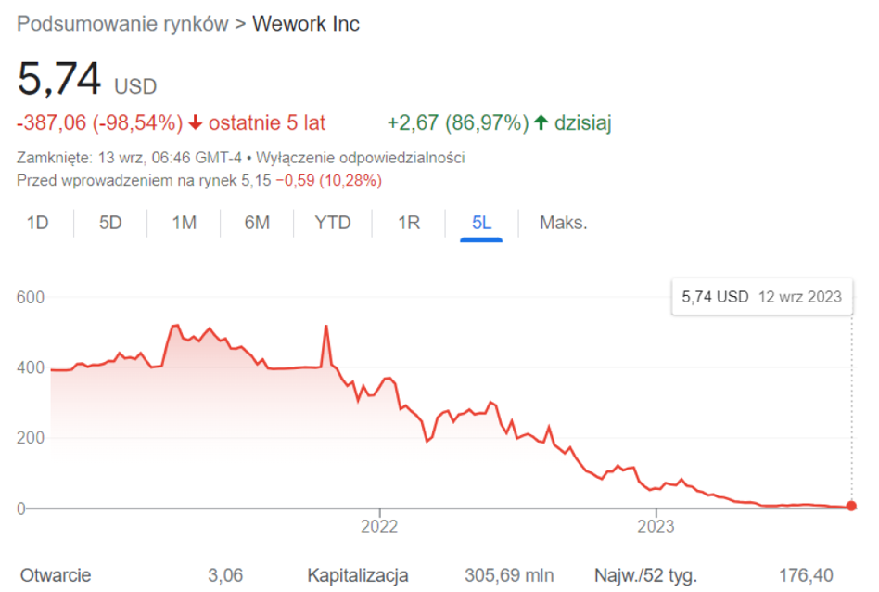
Task: Click the Najw./52 tyg. high label
Action: point(644,575)
